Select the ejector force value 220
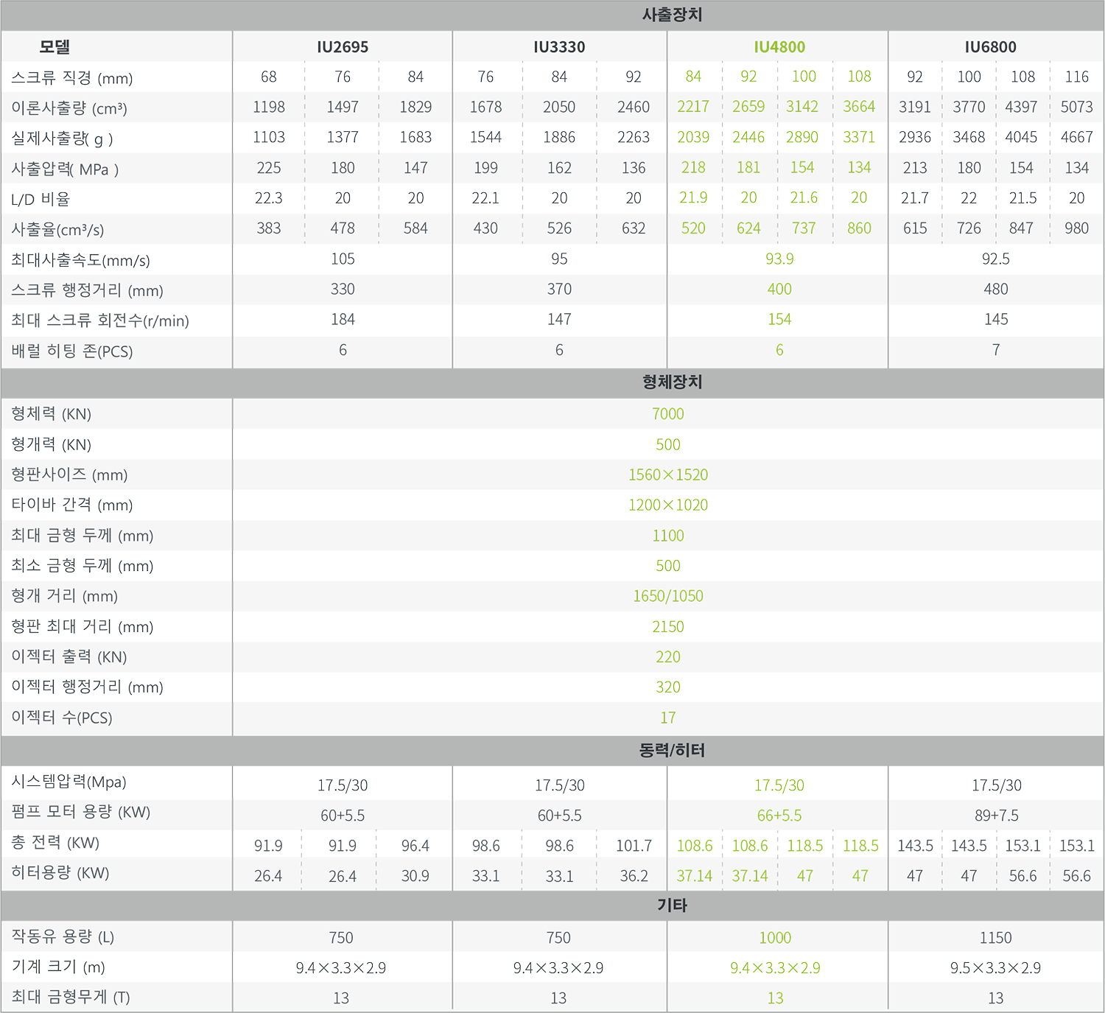The image size is (1105, 1013). pos(668,657)
